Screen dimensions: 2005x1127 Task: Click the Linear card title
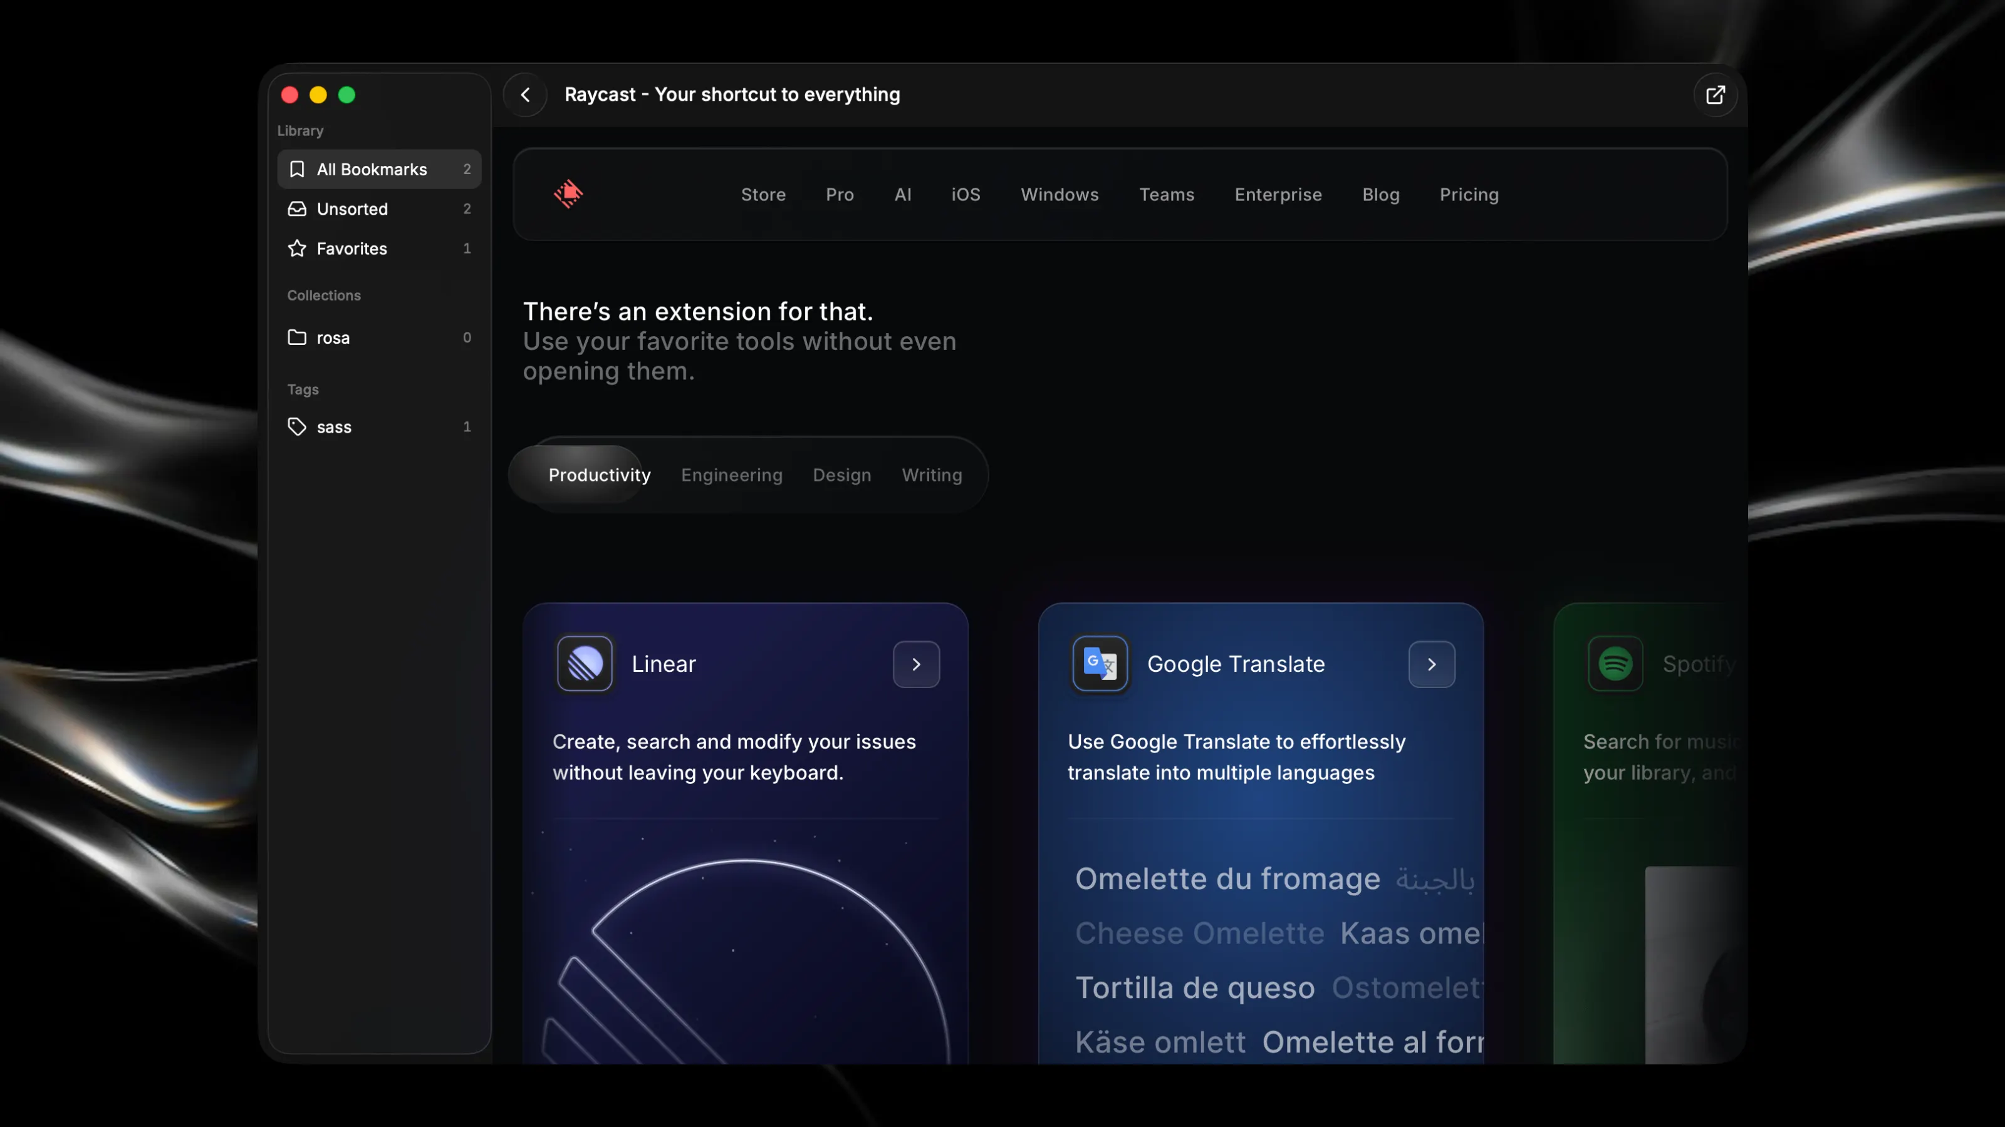pyautogui.click(x=663, y=664)
